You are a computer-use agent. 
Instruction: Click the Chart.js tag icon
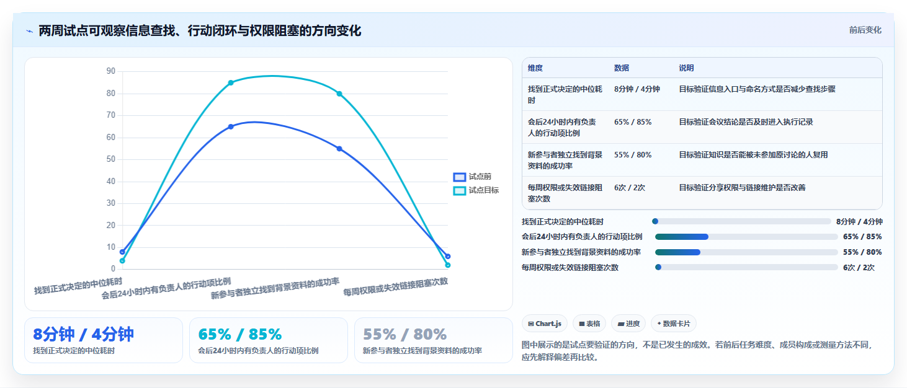pos(531,324)
